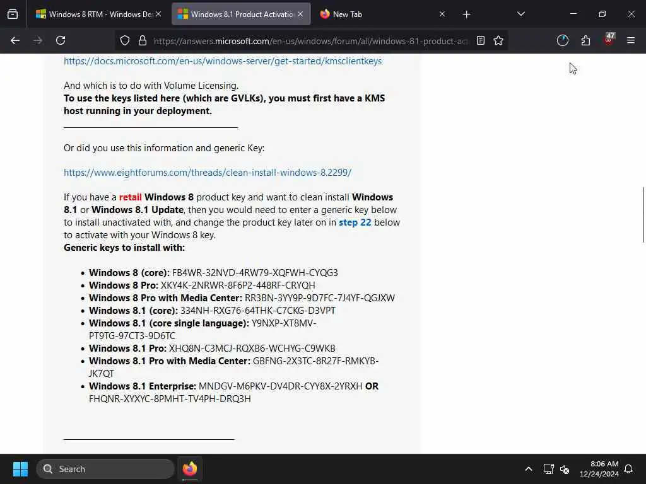Show hidden system tray icons
This screenshot has height=484, width=646.
tap(529, 469)
